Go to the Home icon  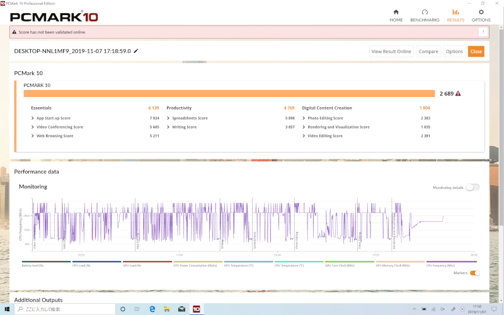pos(396,12)
